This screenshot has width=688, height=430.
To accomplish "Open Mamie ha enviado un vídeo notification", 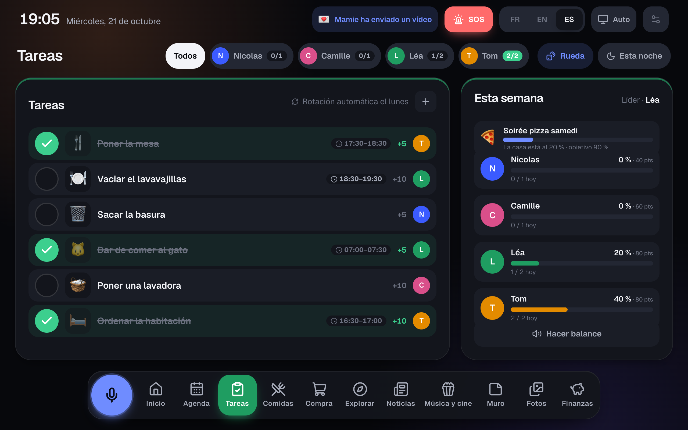I will 375,19.
